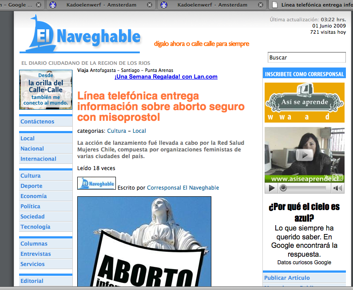Click the Una Semana Regalada Lan.com link
The image size is (353, 290).
coord(166,77)
